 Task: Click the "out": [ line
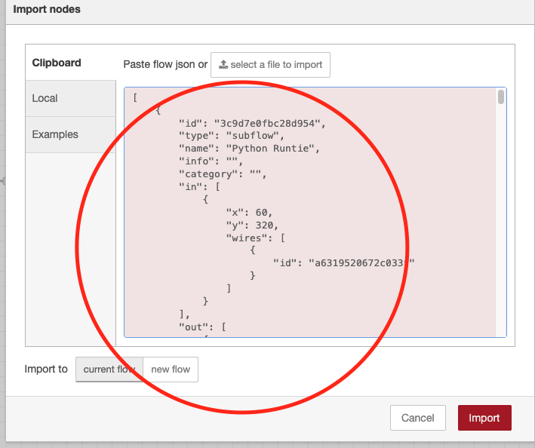pyautogui.click(x=202, y=327)
